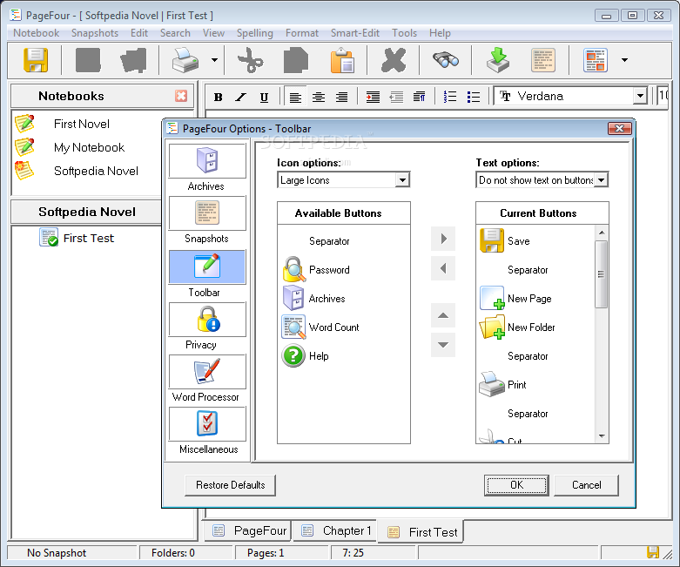Move selected button up
Screen dimensions: 680x567
[443, 315]
